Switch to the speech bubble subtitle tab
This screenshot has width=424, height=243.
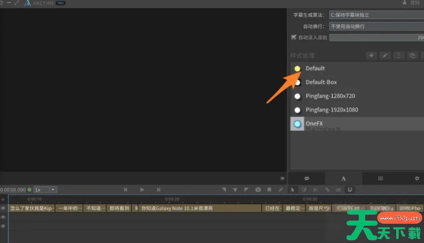(x=306, y=178)
